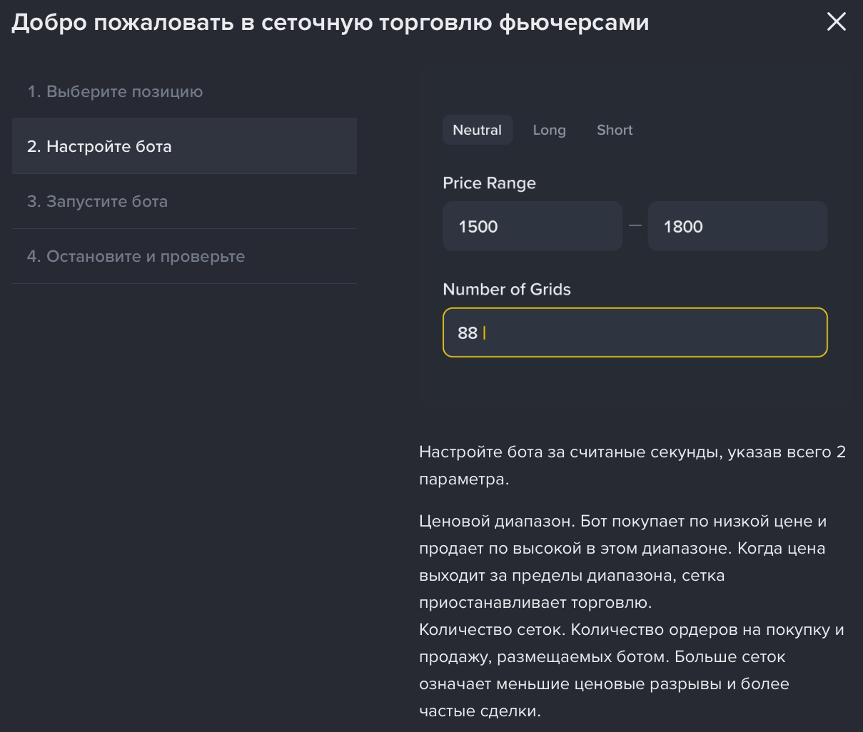This screenshot has width=863, height=732.
Task: Click the 'Количество сеток' explanation text
Action: coord(632,670)
